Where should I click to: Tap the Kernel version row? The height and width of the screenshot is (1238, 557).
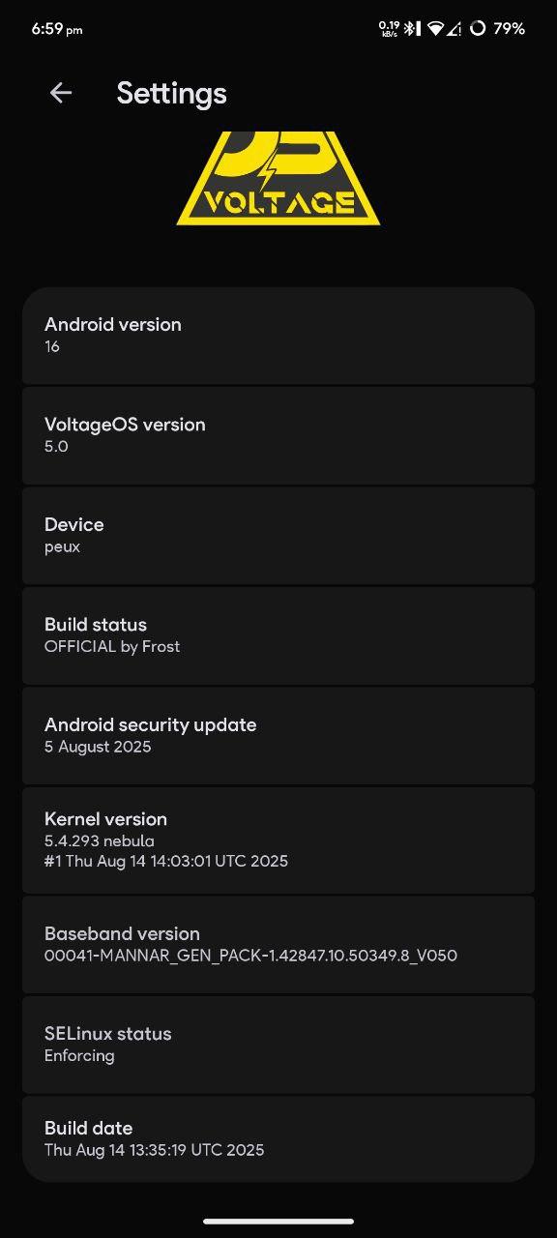coord(278,840)
